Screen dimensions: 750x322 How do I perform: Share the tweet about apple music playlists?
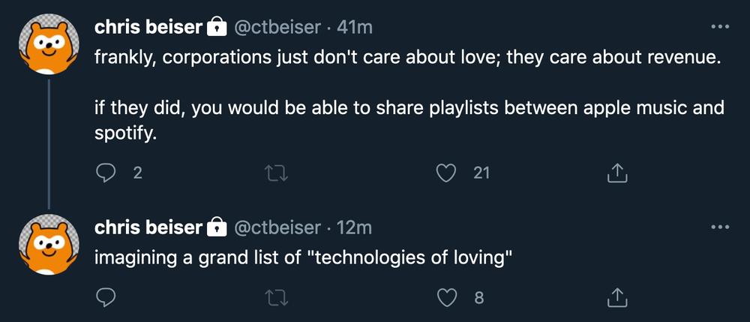pyautogui.click(x=616, y=173)
